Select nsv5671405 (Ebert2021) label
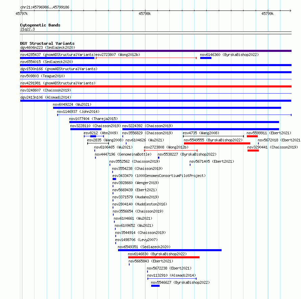Screen dimensions: 301x299 pyautogui.click(x=212, y=161)
